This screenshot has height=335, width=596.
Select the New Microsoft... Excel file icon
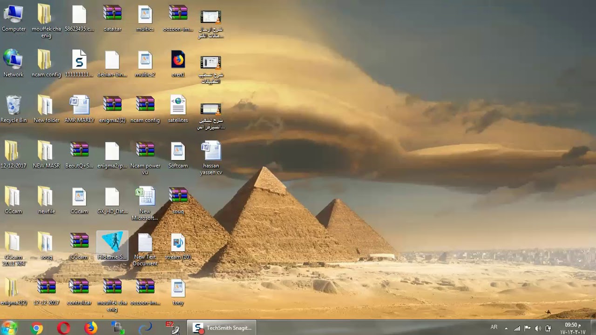[145, 204]
